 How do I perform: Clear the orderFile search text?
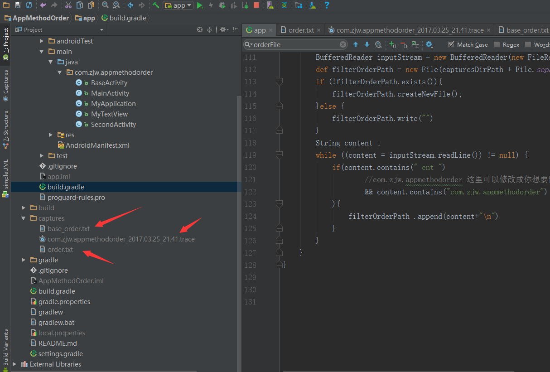point(343,44)
